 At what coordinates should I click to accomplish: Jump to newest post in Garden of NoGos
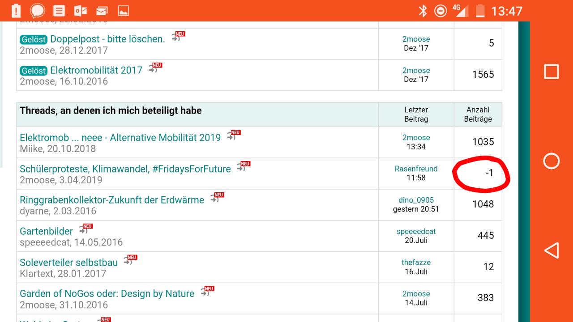(x=207, y=292)
